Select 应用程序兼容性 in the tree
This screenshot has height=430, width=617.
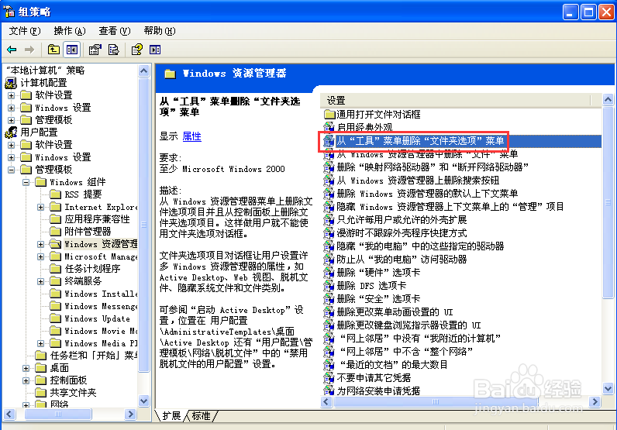(97, 219)
